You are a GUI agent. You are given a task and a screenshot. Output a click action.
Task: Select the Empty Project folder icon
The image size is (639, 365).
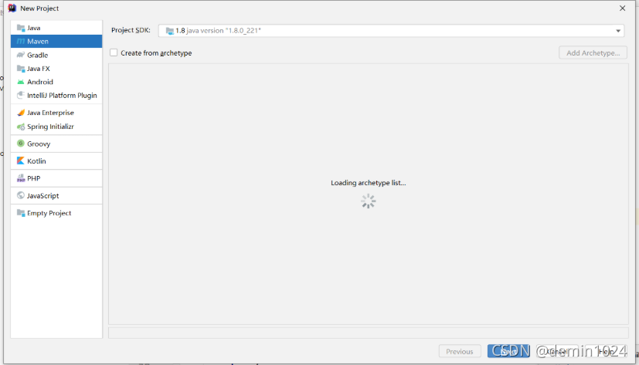(21, 213)
